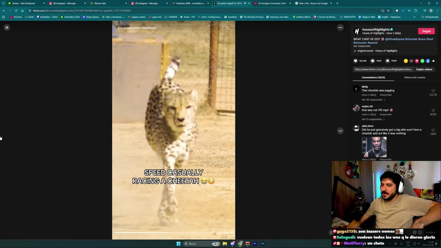Open Google apps grid in bookmarks bar

pos(3,17)
